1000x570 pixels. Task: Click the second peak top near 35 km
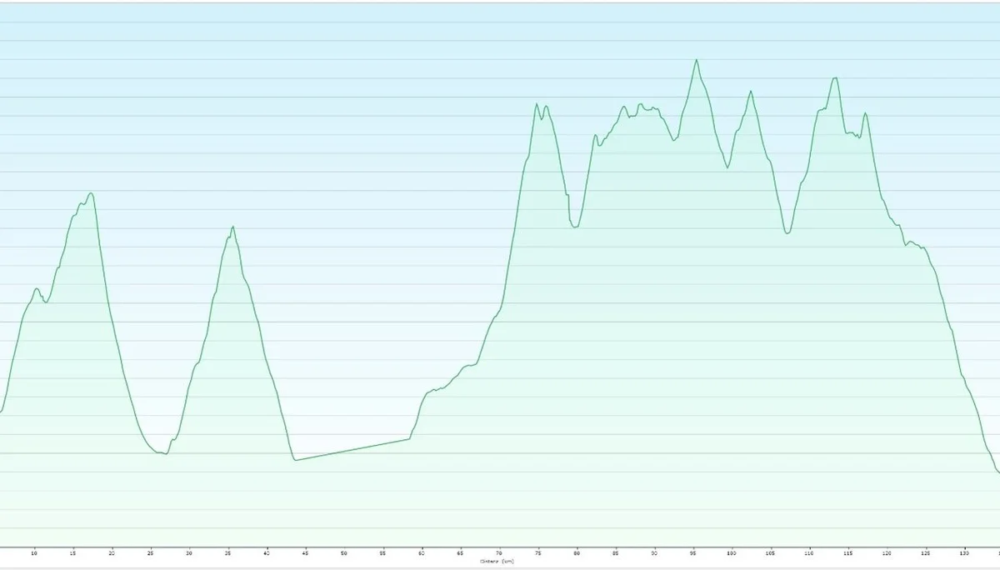pos(232,227)
